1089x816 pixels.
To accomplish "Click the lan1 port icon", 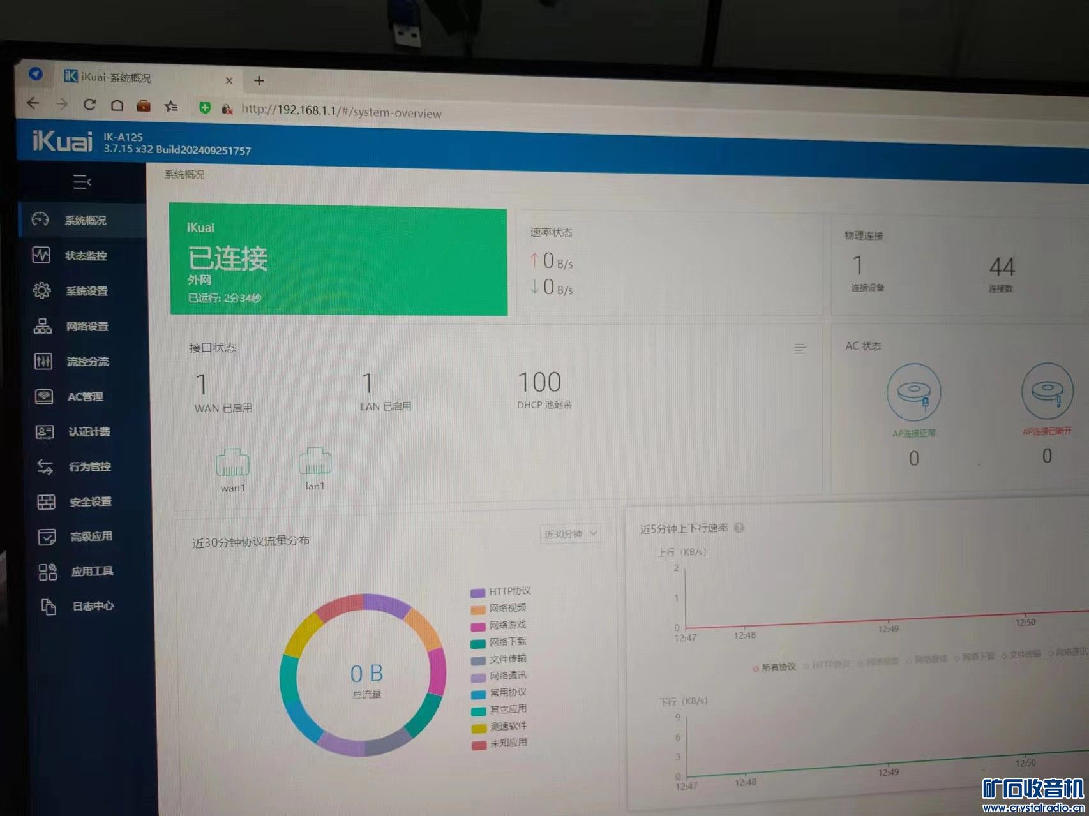I will click(315, 461).
